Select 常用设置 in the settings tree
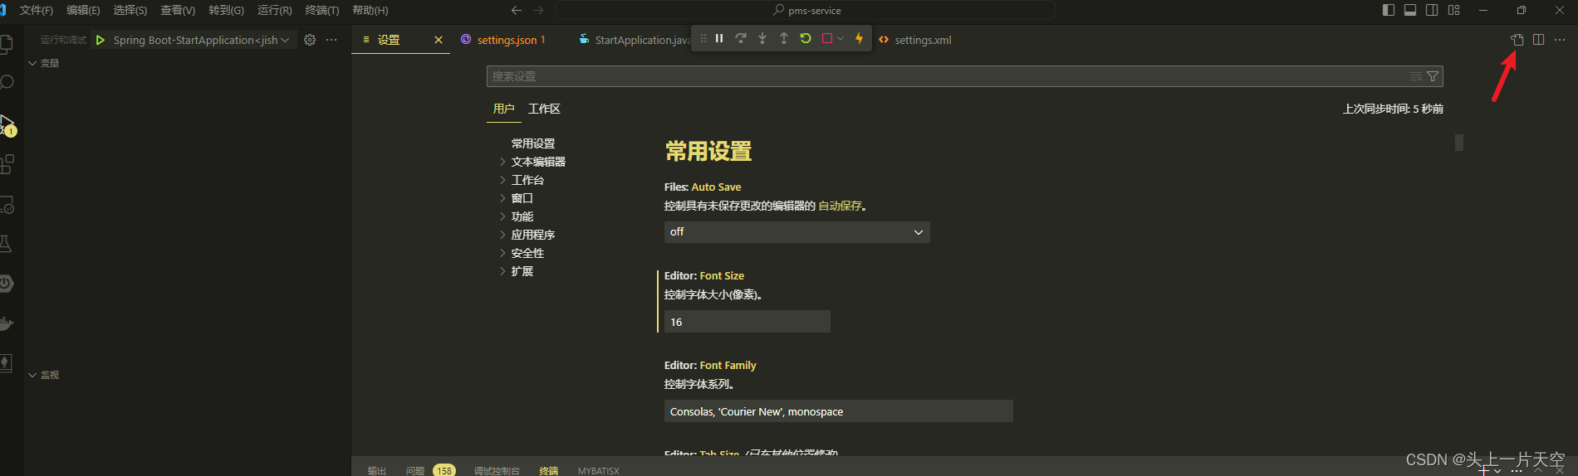 tap(533, 143)
